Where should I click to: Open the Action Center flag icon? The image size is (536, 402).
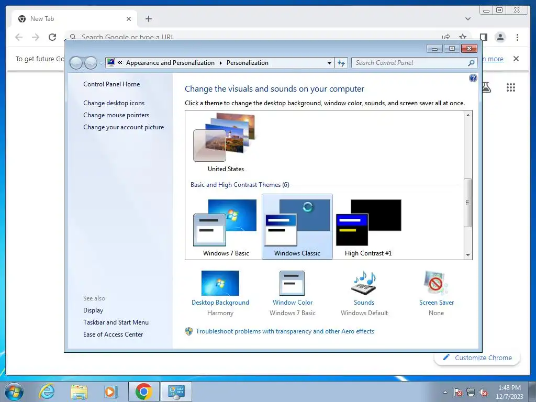click(x=457, y=392)
